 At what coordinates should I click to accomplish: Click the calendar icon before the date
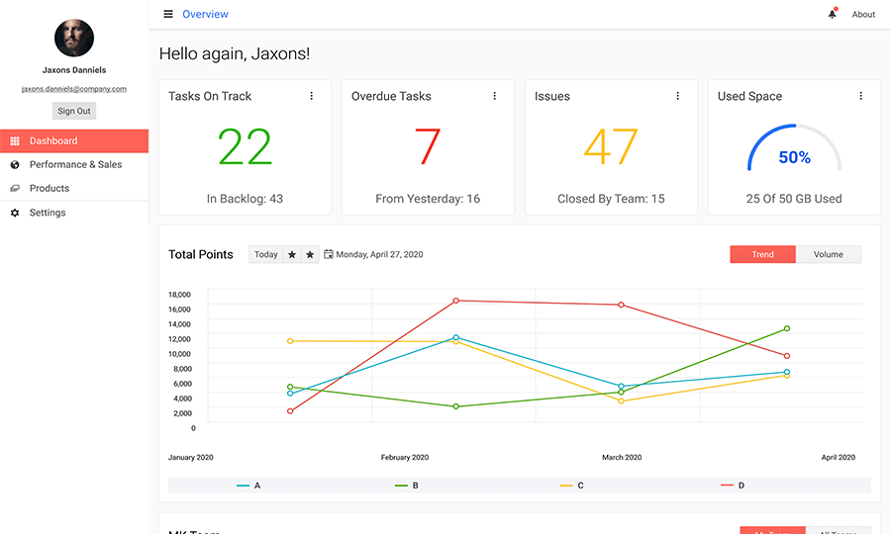coord(329,254)
